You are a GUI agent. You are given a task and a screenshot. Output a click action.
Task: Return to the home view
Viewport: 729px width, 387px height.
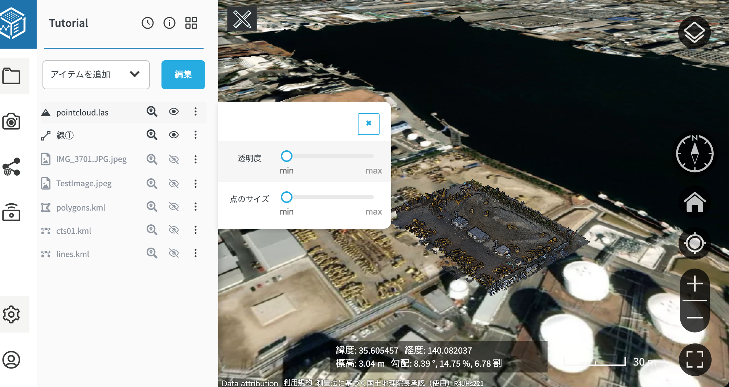pos(695,202)
